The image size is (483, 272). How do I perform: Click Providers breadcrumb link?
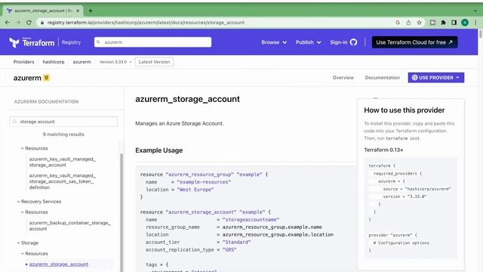point(23,62)
